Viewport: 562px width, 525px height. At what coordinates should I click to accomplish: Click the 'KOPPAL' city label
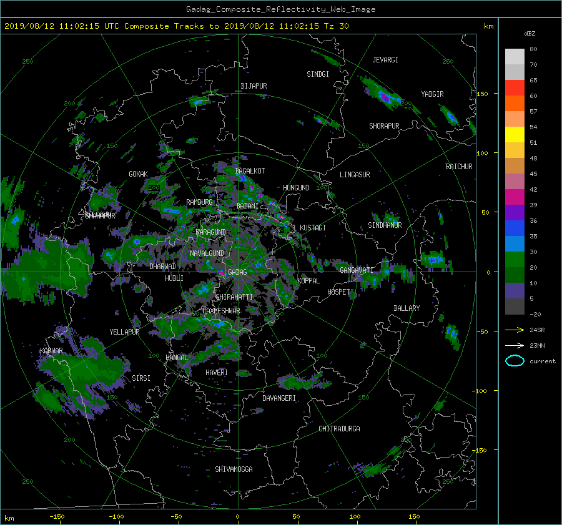click(308, 281)
